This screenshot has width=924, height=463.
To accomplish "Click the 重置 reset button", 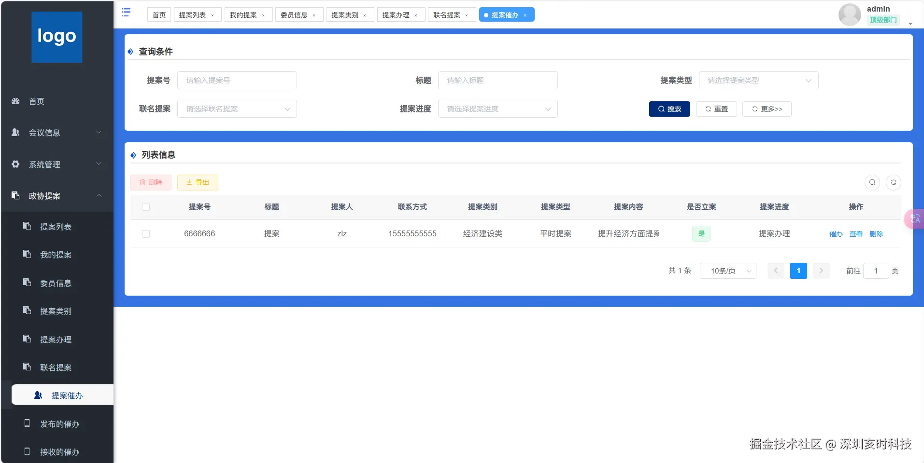I will tap(716, 109).
